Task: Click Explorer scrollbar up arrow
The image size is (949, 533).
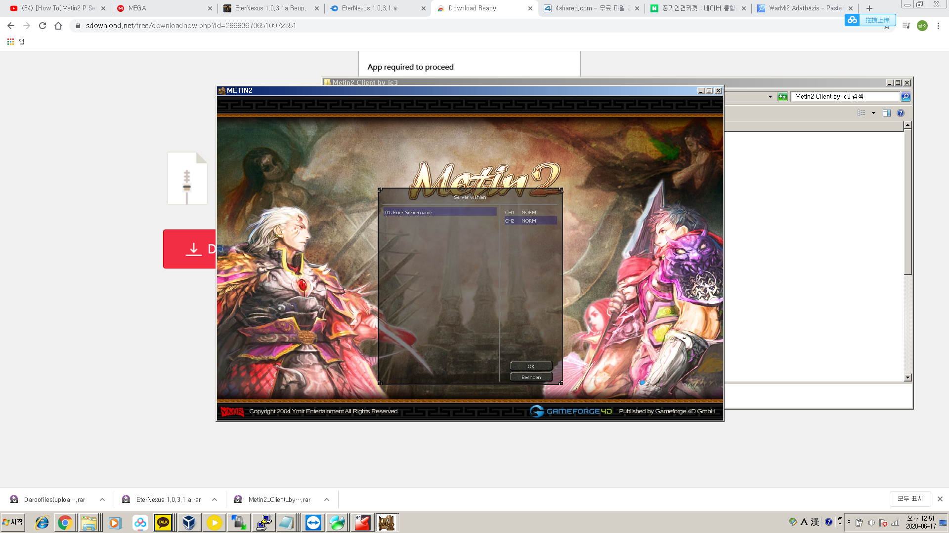Action: tap(907, 125)
